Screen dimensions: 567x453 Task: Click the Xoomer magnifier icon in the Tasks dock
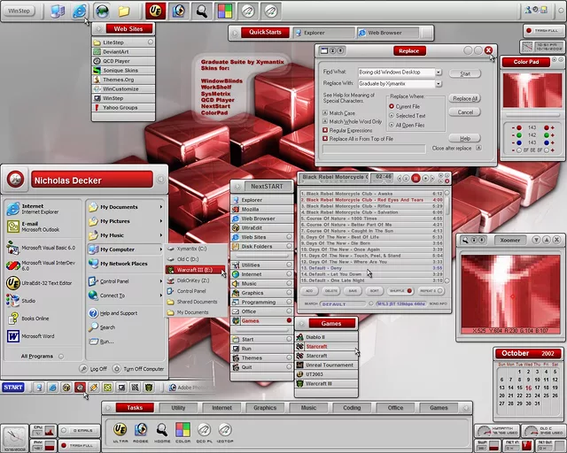160,429
